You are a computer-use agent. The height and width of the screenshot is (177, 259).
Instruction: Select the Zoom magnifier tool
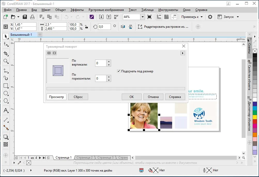coord(6,61)
